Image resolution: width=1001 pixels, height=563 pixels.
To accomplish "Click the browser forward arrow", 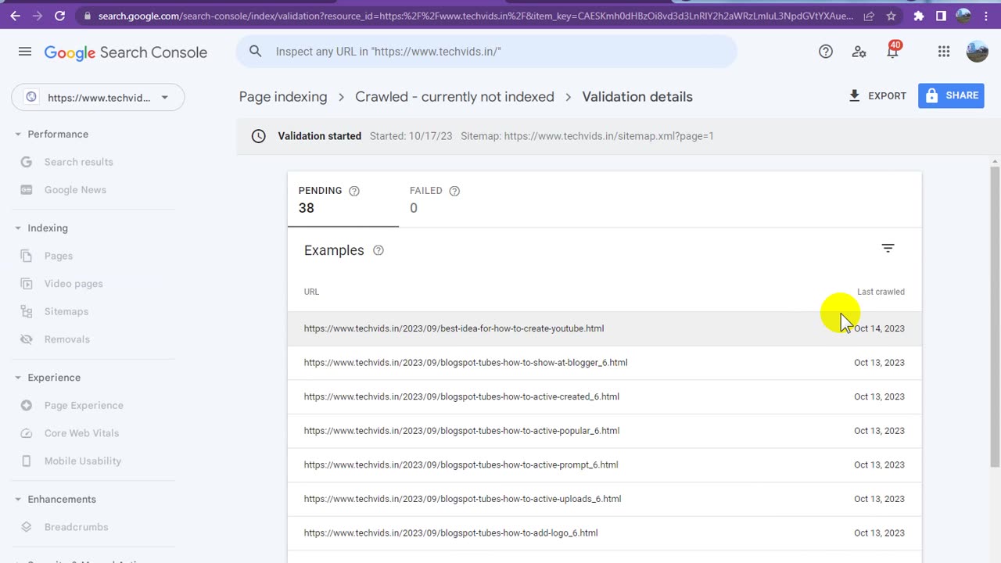I will click(37, 15).
